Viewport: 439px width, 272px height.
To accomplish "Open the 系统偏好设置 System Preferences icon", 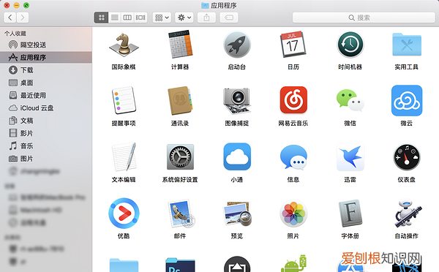I will point(180,157).
